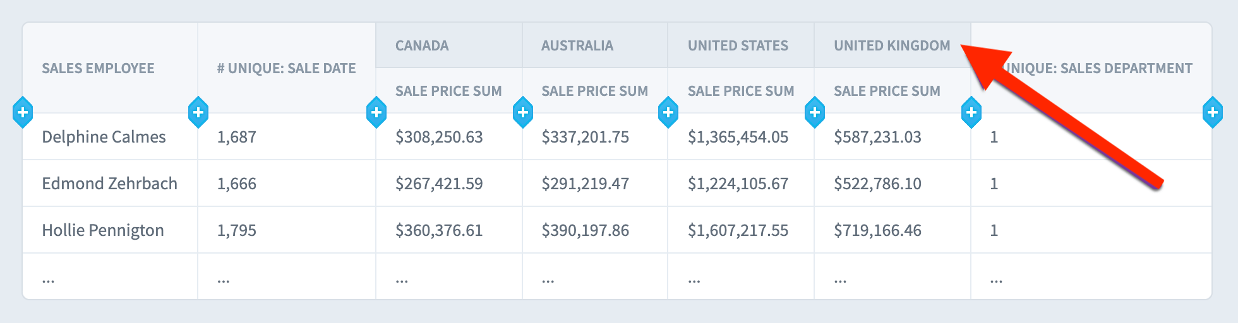
Task: Click plus icon between Sales Employee and Sale Date
Action: pos(198,113)
